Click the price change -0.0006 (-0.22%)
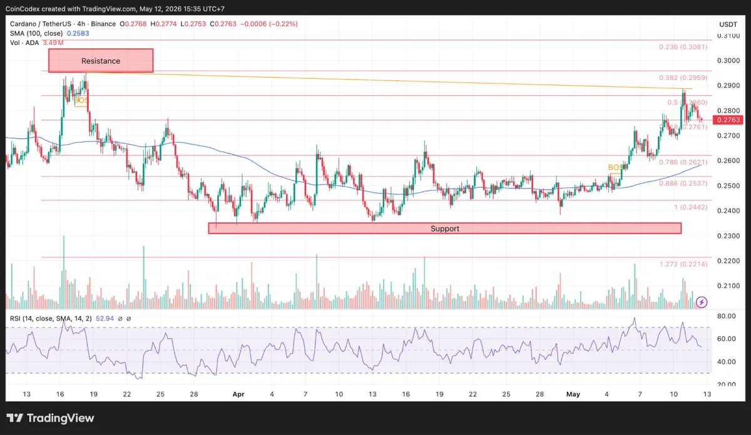 269,24
